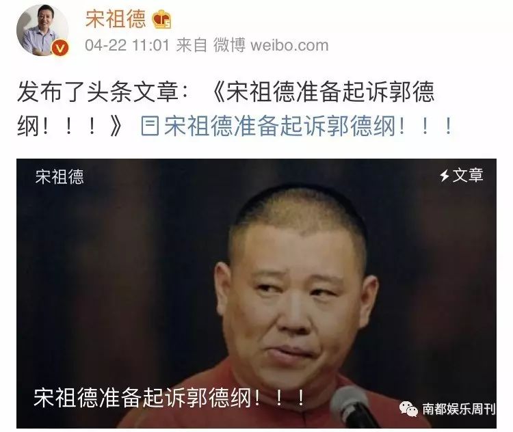Image resolution: width=513 pixels, height=432 pixels.
Task: Open the 宋祖德 profile avatar
Action: point(42,30)
